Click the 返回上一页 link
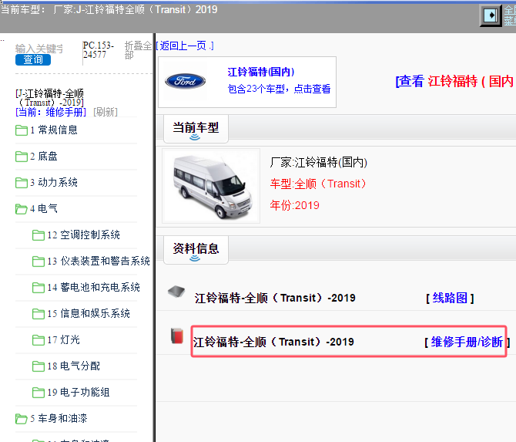The height and width of the screenshot is (442, 516). [185, 46]
